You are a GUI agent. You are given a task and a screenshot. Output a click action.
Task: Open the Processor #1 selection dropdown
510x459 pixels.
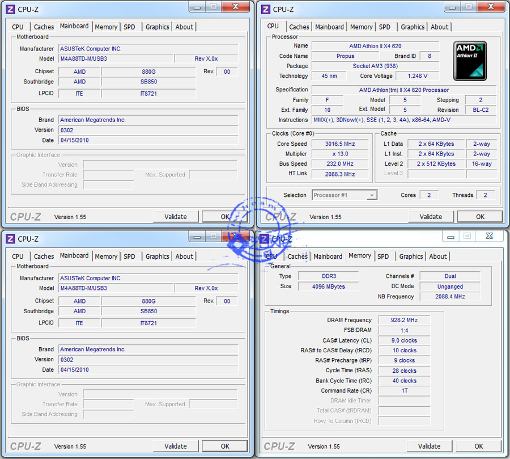tap(345, 195)
